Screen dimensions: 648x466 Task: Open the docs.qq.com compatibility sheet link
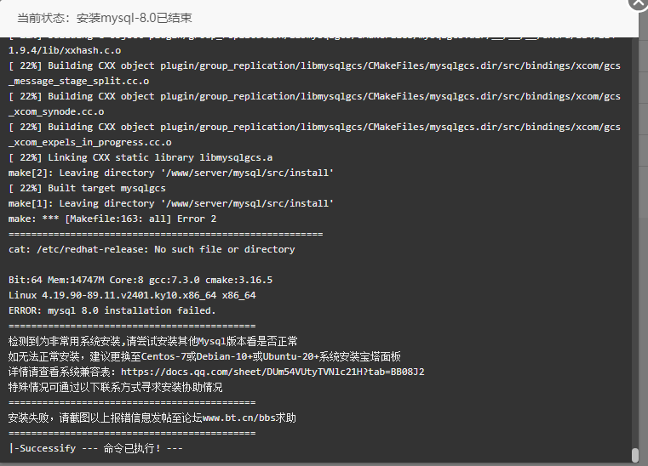272,372
